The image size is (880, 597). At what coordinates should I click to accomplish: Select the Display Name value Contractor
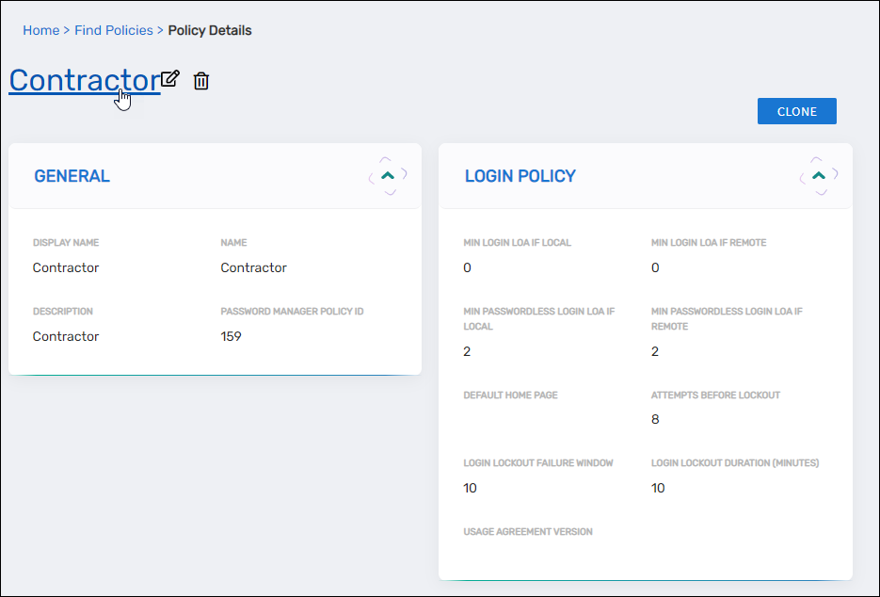[x=65, y=267]
